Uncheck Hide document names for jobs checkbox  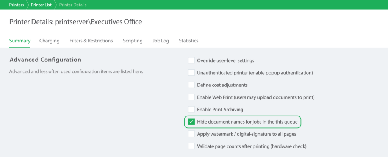point(191,122)
